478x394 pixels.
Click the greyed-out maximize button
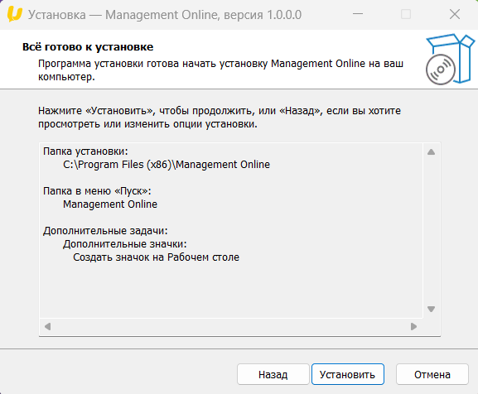pos(406,14)
